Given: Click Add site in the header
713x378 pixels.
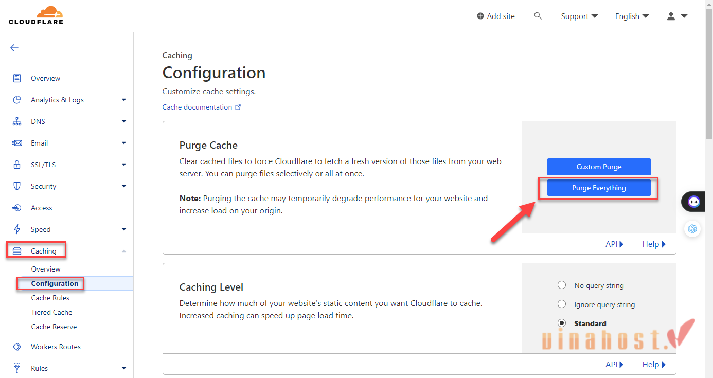Looking at the screenshot, I should click(496, 16).
